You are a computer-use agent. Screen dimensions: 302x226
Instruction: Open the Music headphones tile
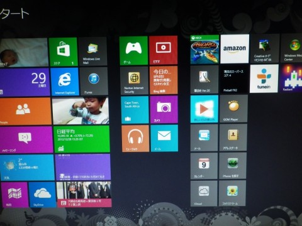(135, 138)
